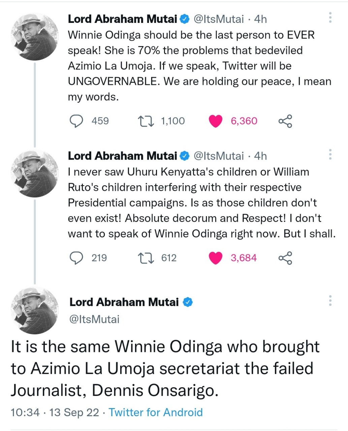Screen dimensions: 348x431
Task: Unlike the tweet with 6,360 likes
Action: coord(216,121)
